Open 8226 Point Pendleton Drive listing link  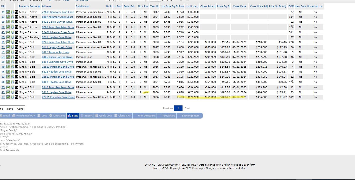58,42
